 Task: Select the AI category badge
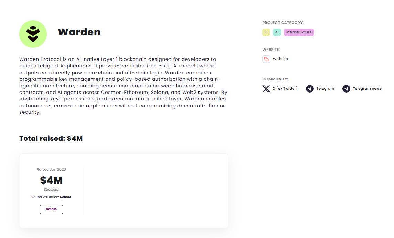coord(277,32)
